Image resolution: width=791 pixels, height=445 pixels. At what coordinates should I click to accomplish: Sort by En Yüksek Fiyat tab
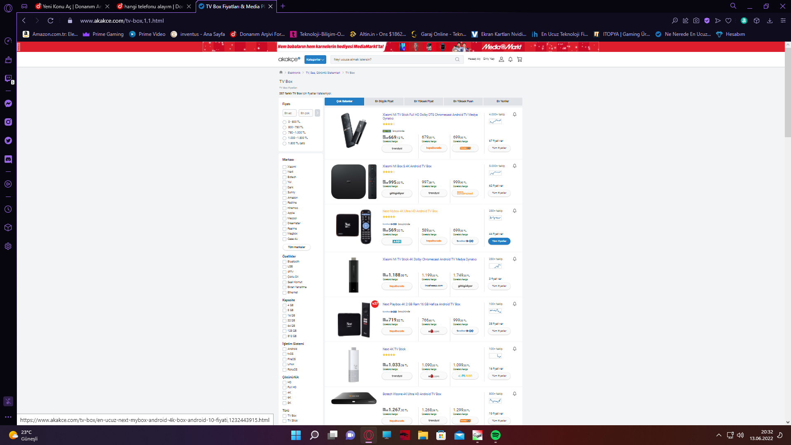click(x=424, y=101)
